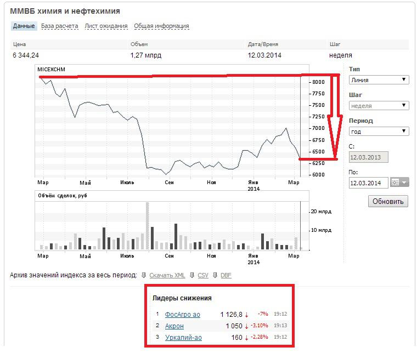Follow the Акрон stock link
Screen dimensions: 417x353
point(174,326)
